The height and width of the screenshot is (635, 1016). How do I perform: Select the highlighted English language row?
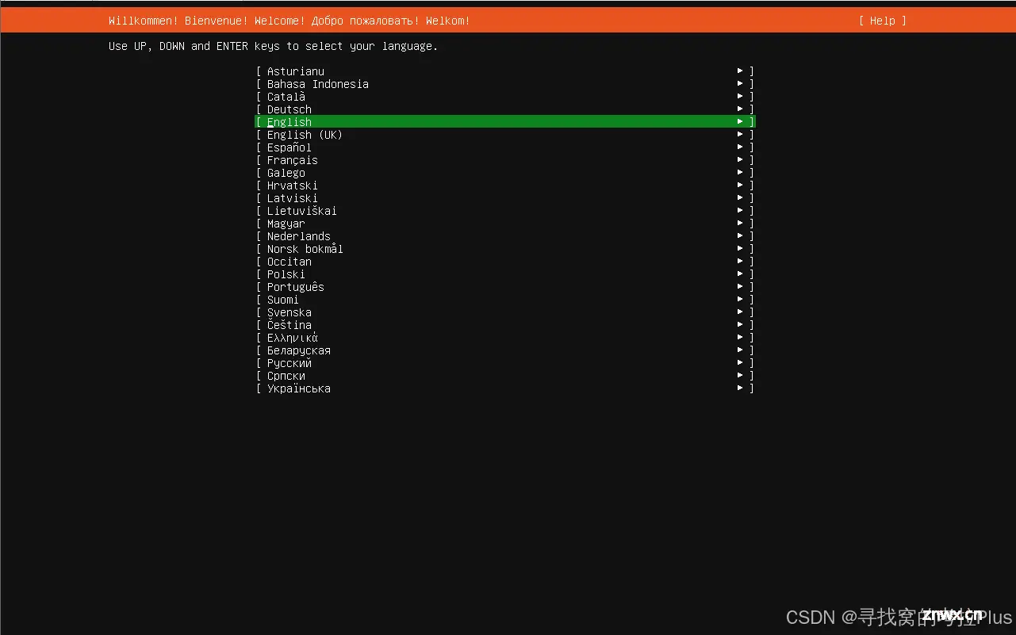[x=505, y=122]
